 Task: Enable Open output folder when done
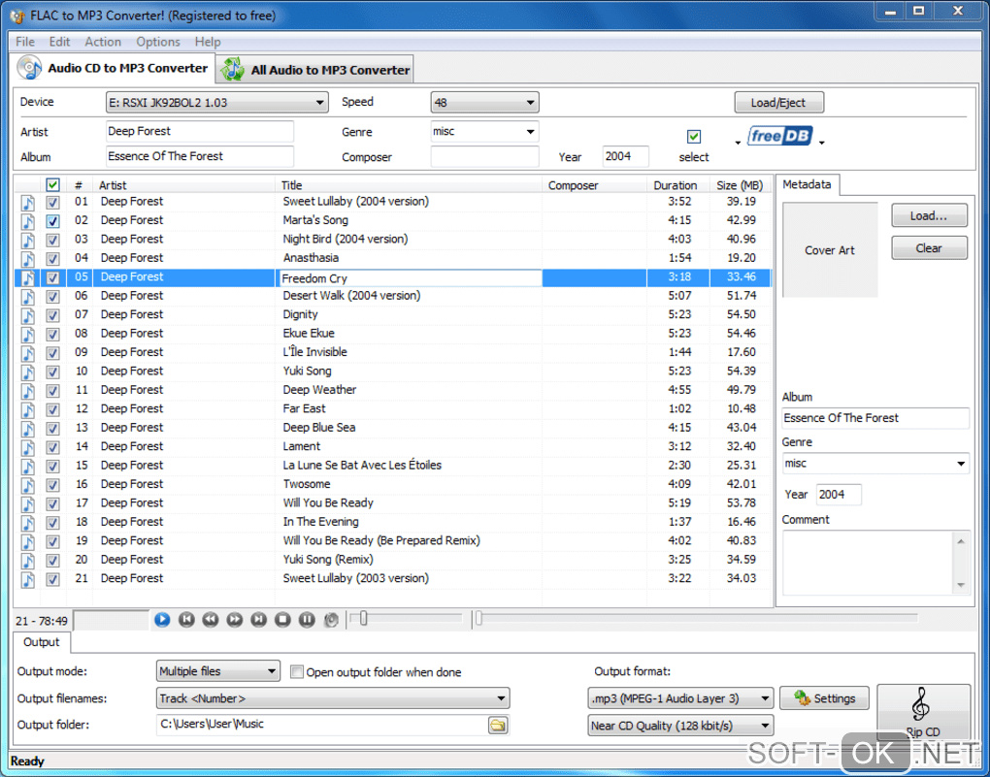pos(297,671)
